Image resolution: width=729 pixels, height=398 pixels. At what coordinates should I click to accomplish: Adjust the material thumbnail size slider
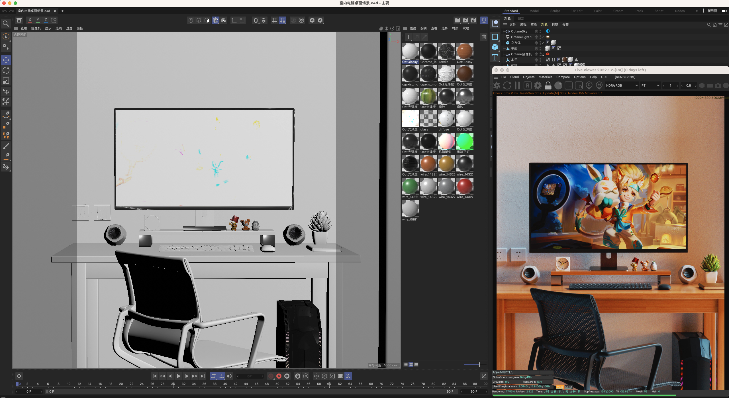[x=479, y=364]
